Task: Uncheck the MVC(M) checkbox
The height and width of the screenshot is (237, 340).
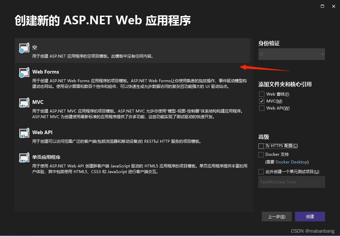Action: tap(262, 101)
